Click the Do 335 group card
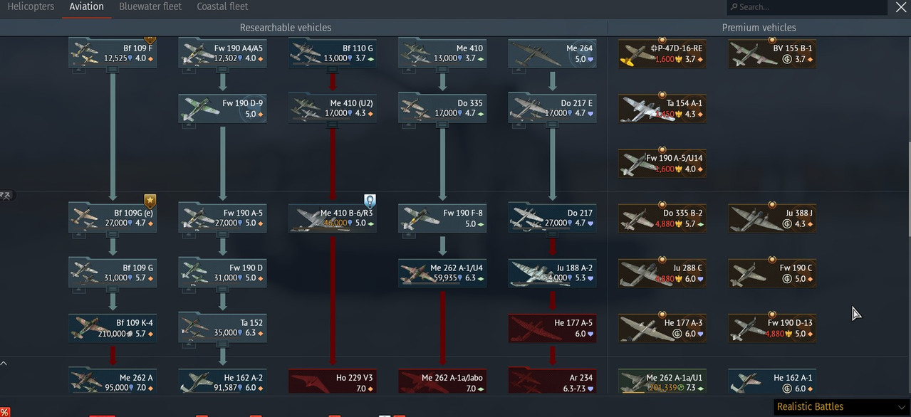This screenshot has width=911, height=417. pos(442,108)
